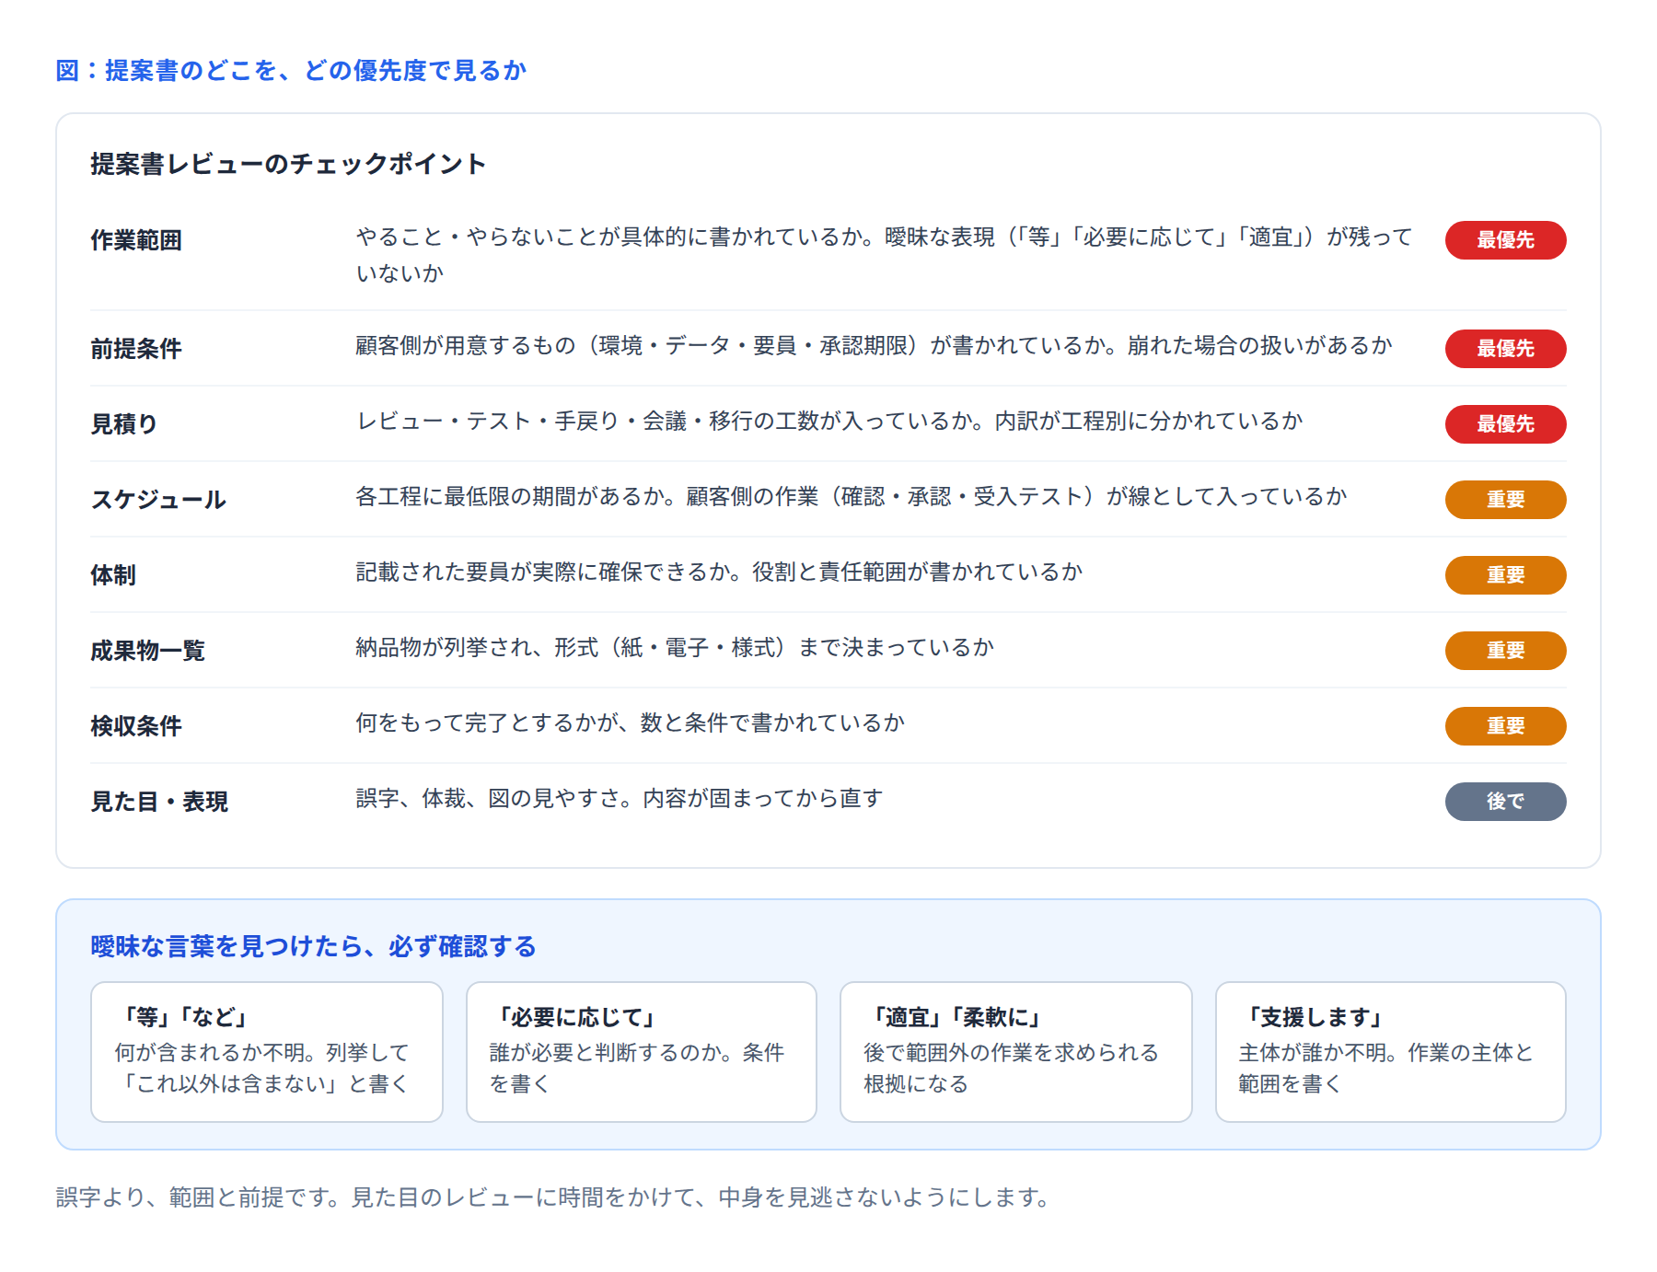Image resolution: width=1657 pixels, height=1272 pixels.
Task: Select the '重要' badge in the 体制 row
Action: [1505, 575]
